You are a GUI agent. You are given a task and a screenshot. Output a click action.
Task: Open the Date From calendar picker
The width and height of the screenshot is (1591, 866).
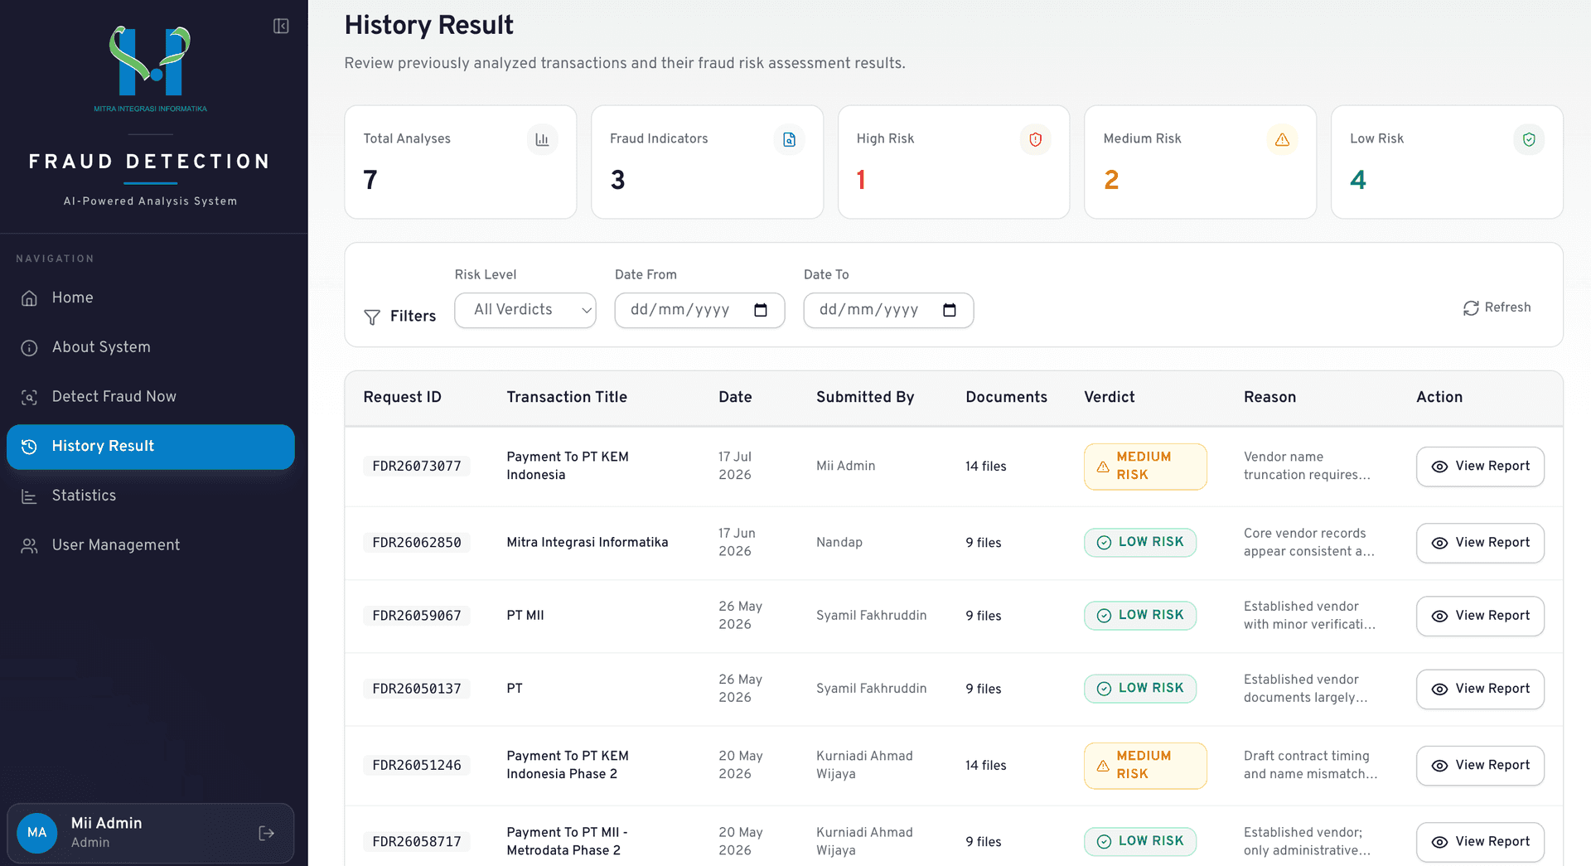tap(760, 310)
